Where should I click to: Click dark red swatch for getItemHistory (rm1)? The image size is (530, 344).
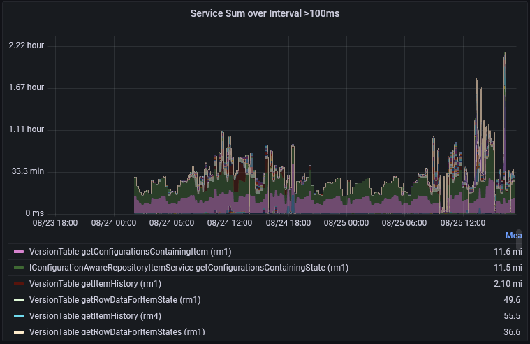point(19,284)
